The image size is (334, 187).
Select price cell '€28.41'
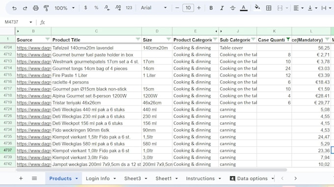point(311,96)
